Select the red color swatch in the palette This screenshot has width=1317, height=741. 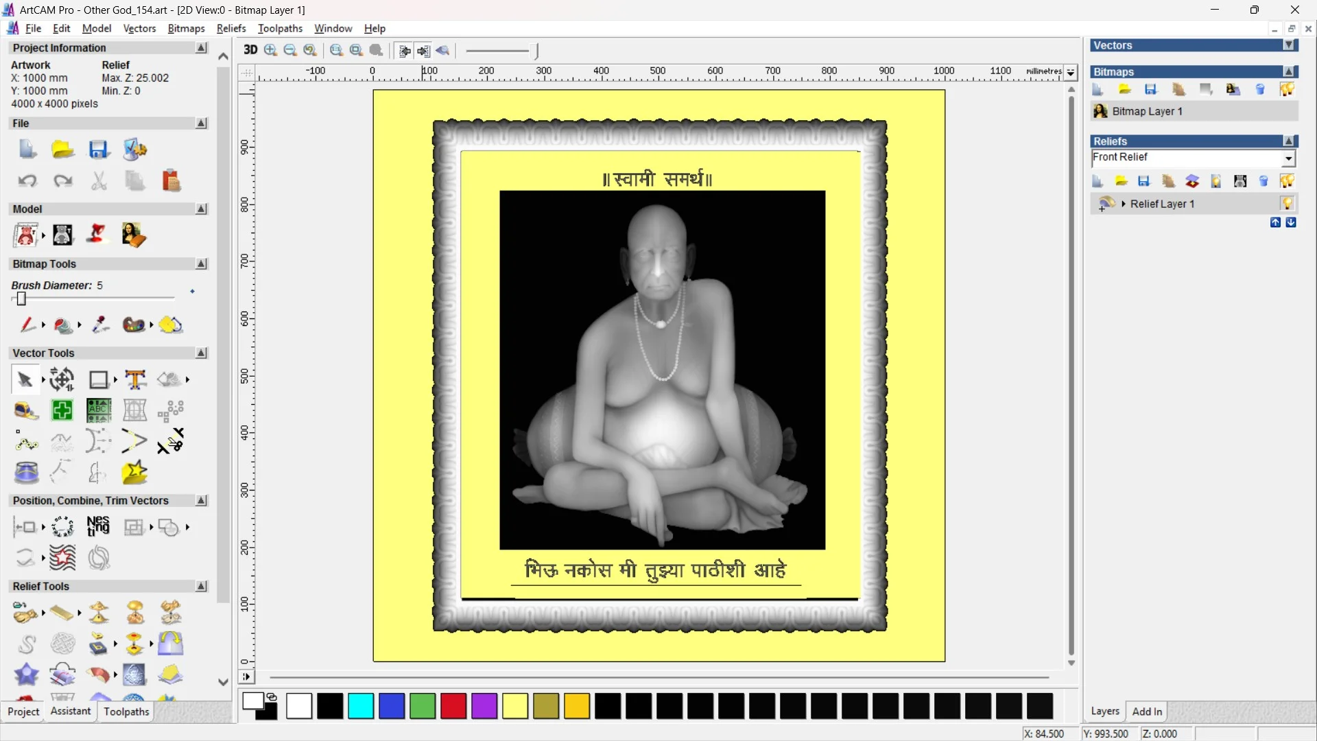coord(453,706)
